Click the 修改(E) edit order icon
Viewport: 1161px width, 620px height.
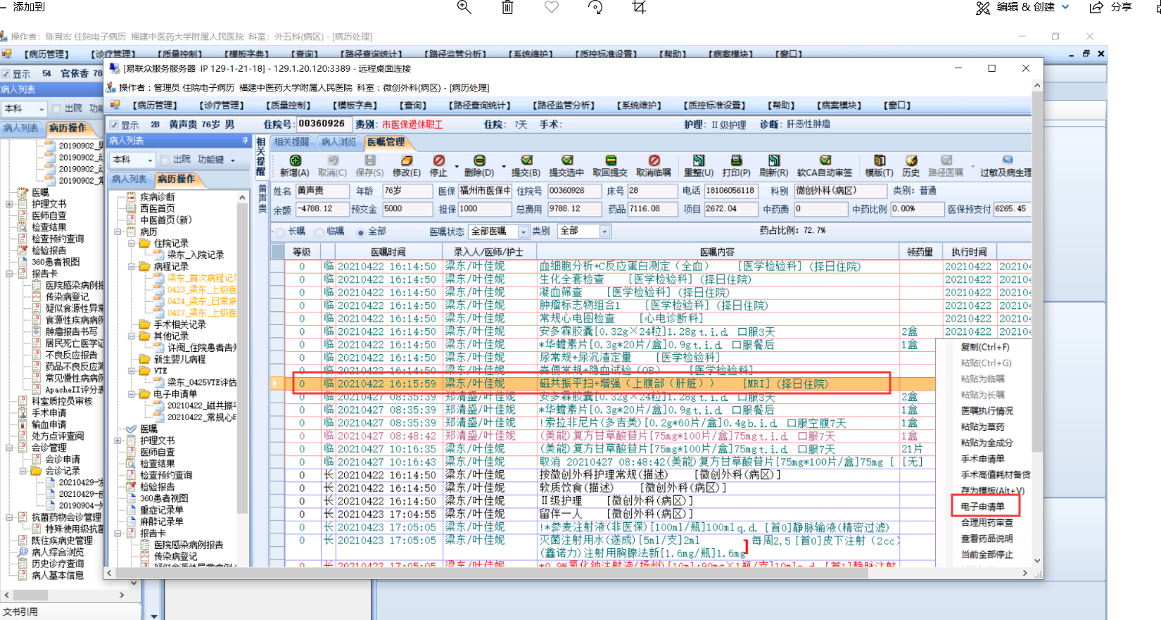tap(406, 161)
